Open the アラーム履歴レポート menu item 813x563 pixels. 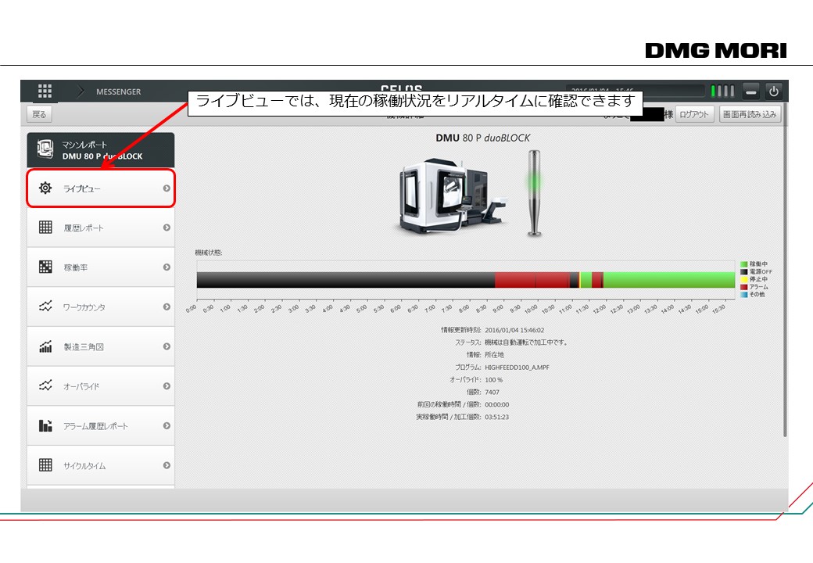tap(101, 426)
